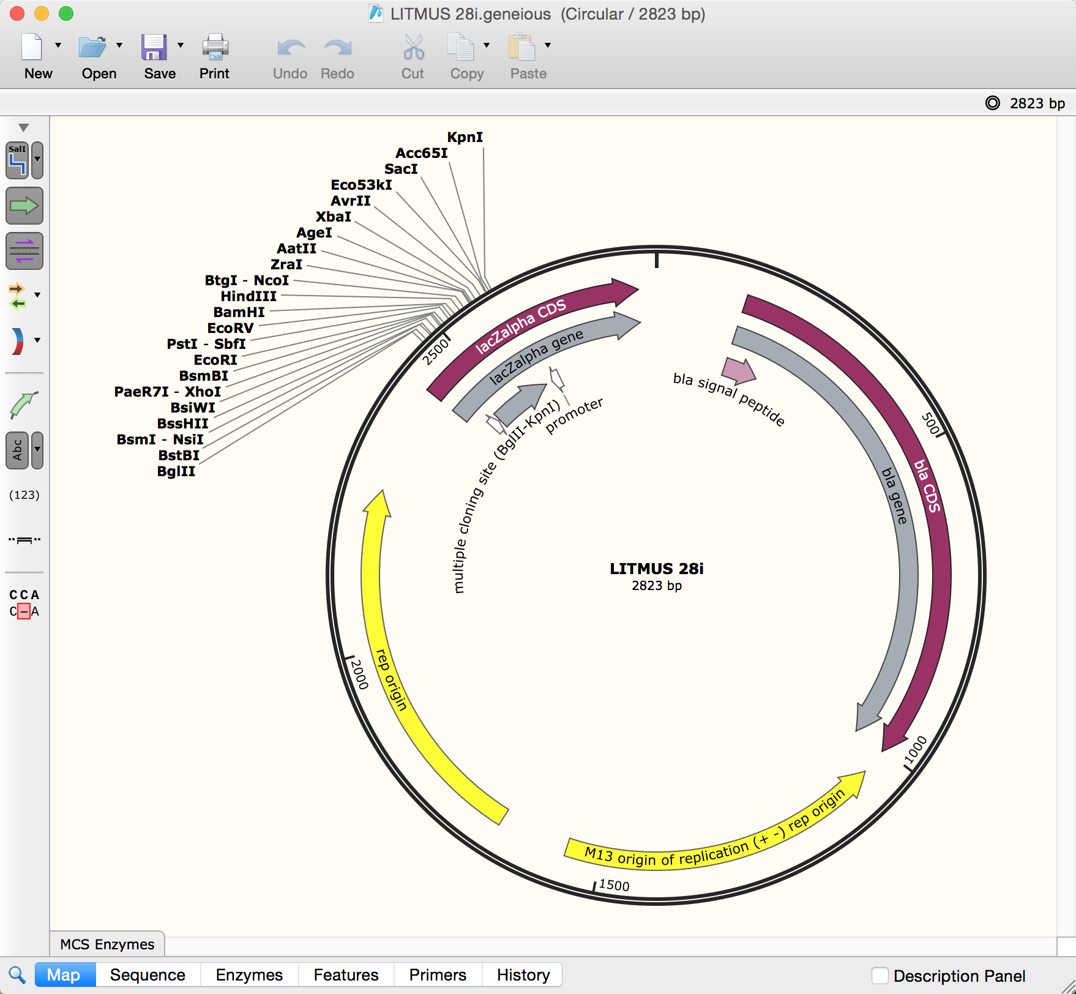This screenshot has width=1076, height=994.
Task: Click the Cut scissors icon
Action: (414, 47)
